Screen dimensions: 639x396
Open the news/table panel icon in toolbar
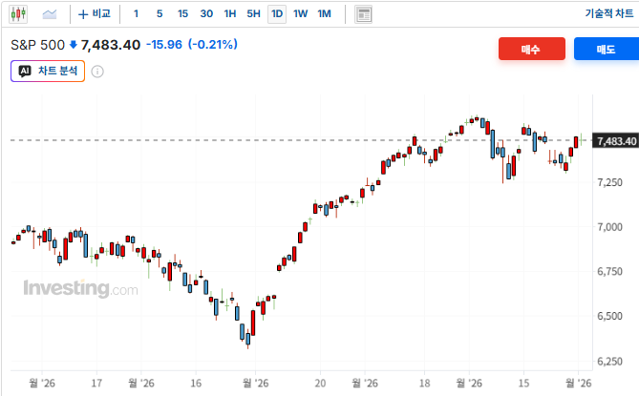363,14
